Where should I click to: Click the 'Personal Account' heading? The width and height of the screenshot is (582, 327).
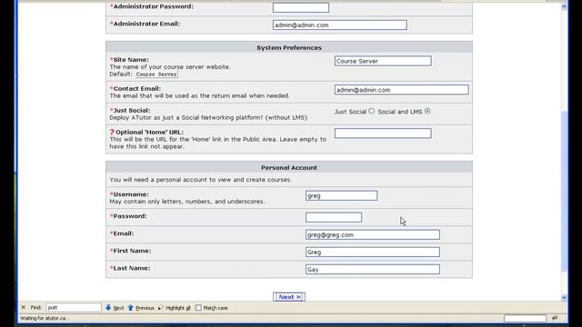coord(289,167)
